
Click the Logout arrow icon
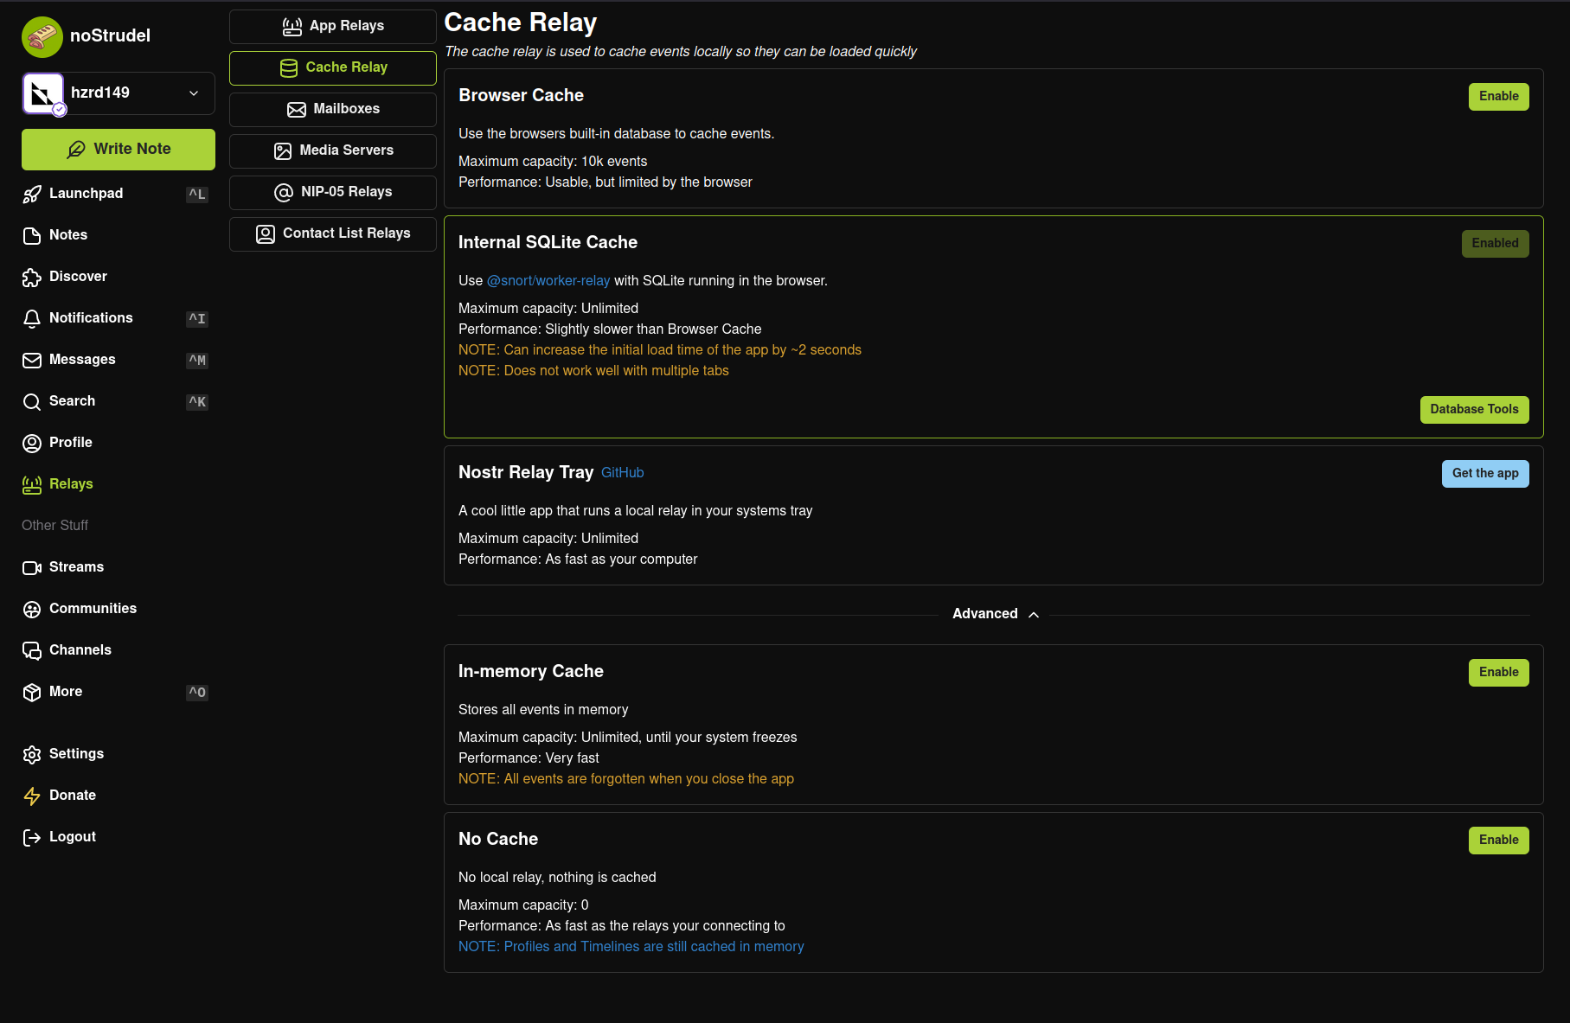click(32, 838)
